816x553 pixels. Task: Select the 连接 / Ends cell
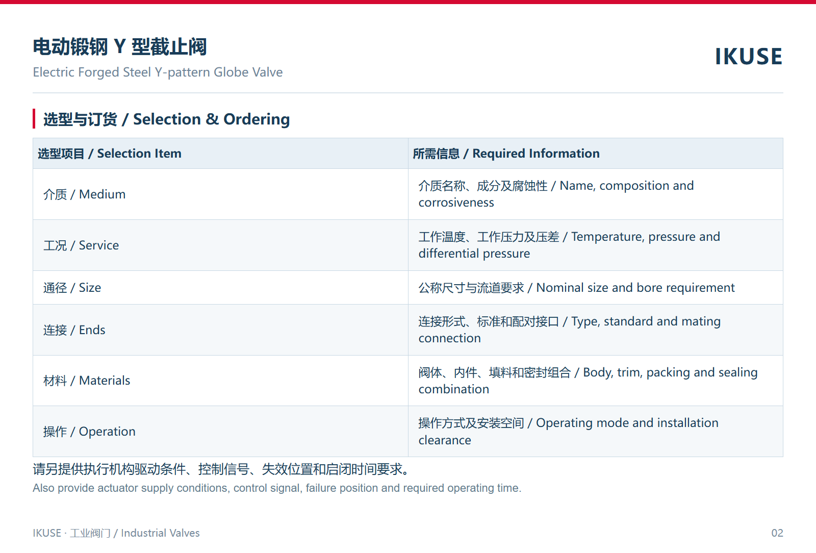pos(220,330)
